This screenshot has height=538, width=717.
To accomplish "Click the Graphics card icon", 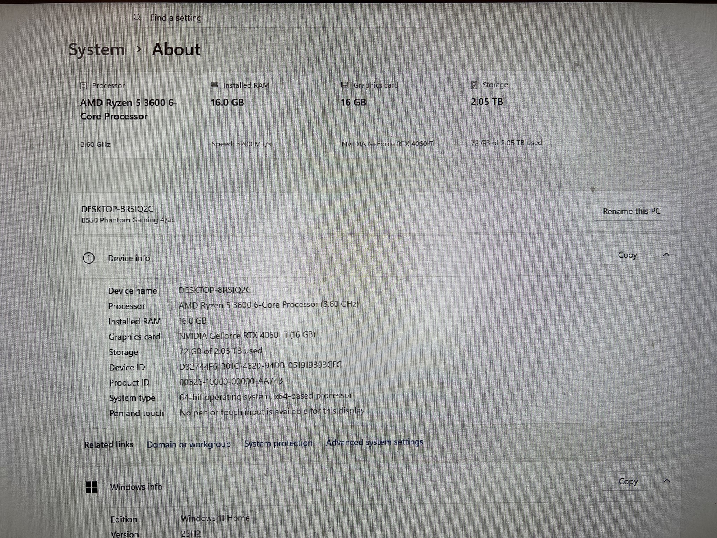I will [x=345, y=85].
